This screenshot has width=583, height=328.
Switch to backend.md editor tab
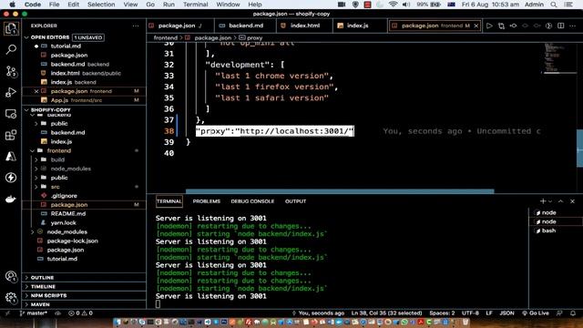(245, 26)
